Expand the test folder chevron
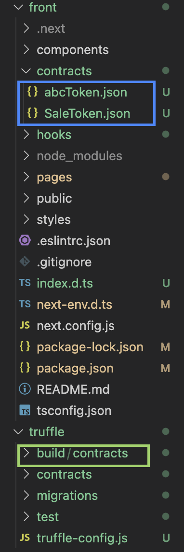Image resolution: width=184 pixels, height=552 pixels. tap(26, 517)
